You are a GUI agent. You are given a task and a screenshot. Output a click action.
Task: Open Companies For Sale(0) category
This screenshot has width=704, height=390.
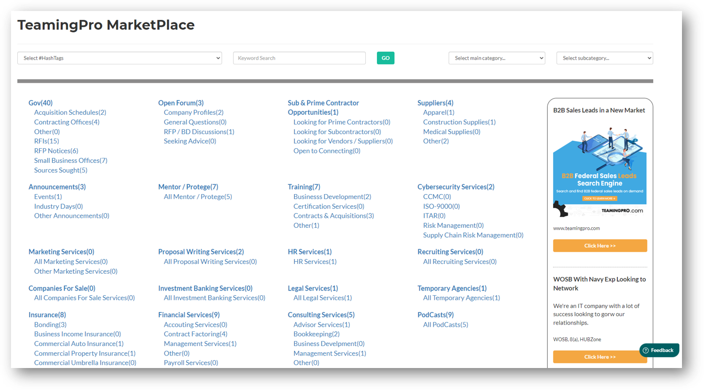pos(62,288)
